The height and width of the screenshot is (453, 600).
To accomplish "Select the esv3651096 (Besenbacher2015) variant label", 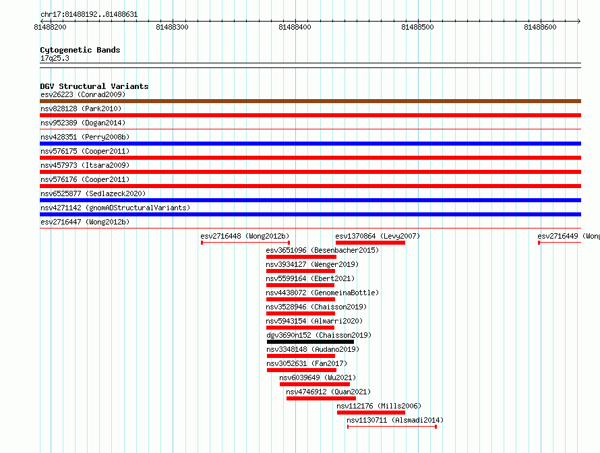I will tap(322, 250).
